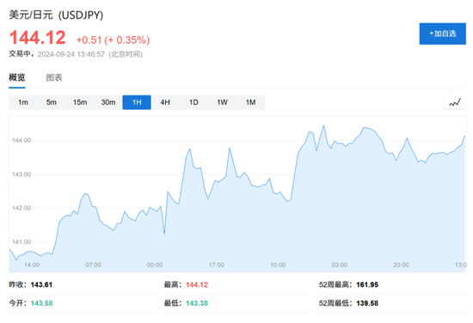Click the 20:00 x-axis label
This screenshot has width=473, height=323.
click(401, 265)
